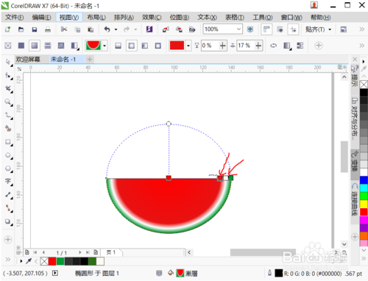Select the Text tool
This screenshot has height=281, width=368.
(x=8, y=181)
